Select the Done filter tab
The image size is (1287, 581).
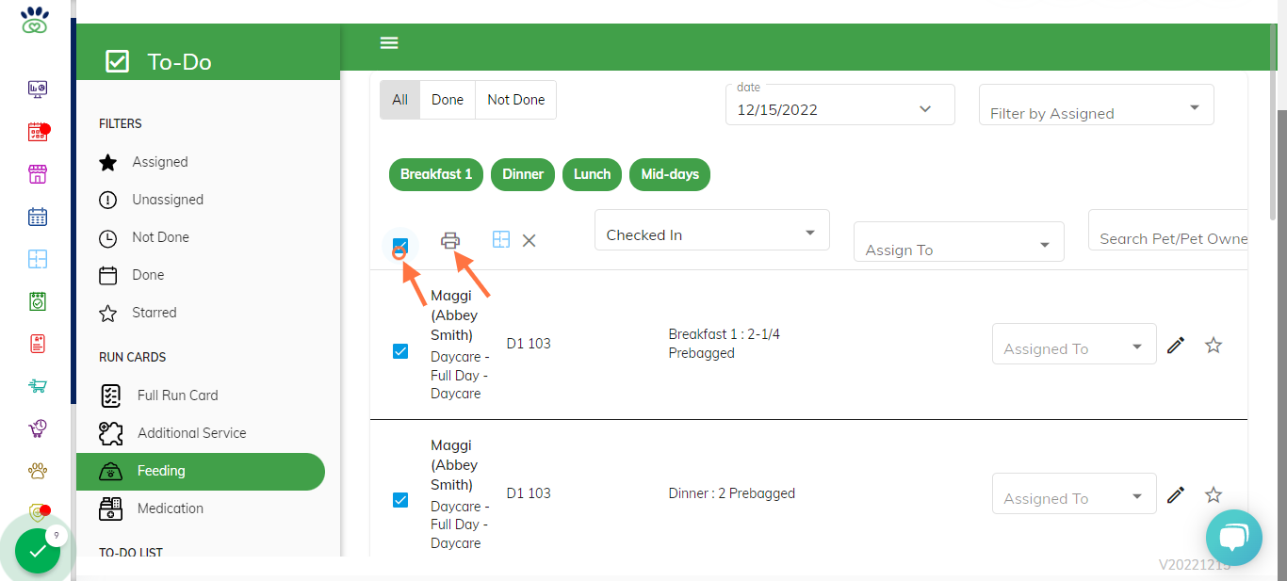448,100
